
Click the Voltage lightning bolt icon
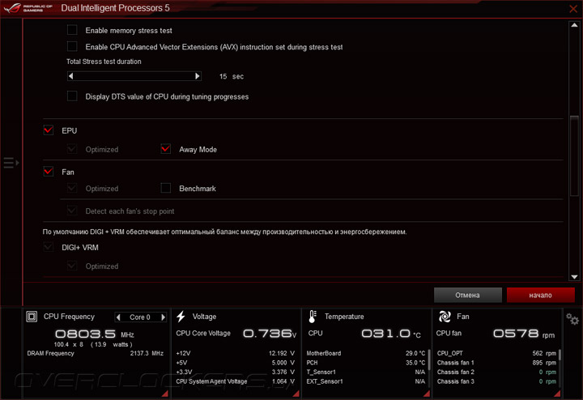click(181, 317)
